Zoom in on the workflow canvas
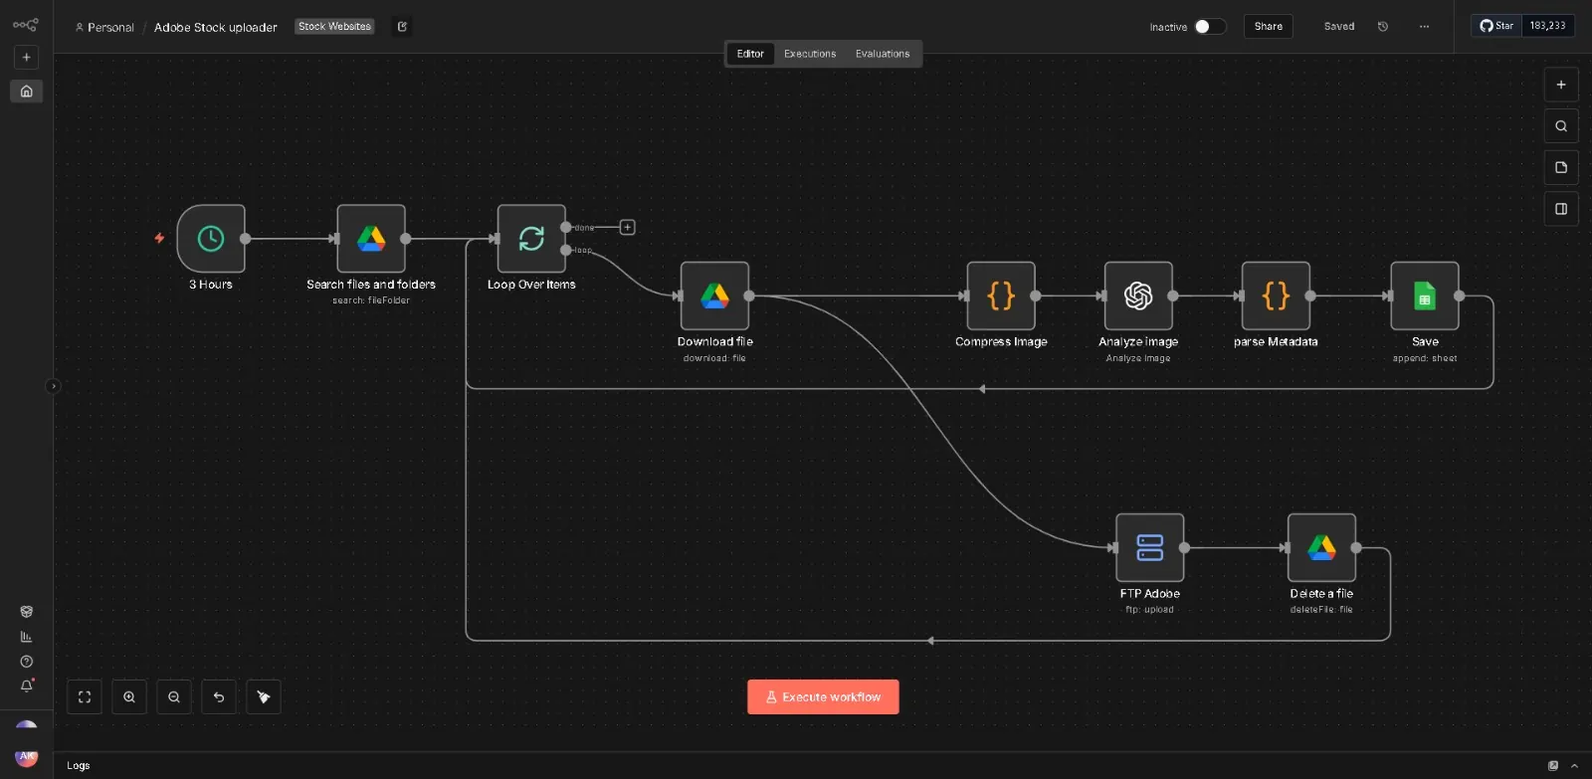 (129, 696)
